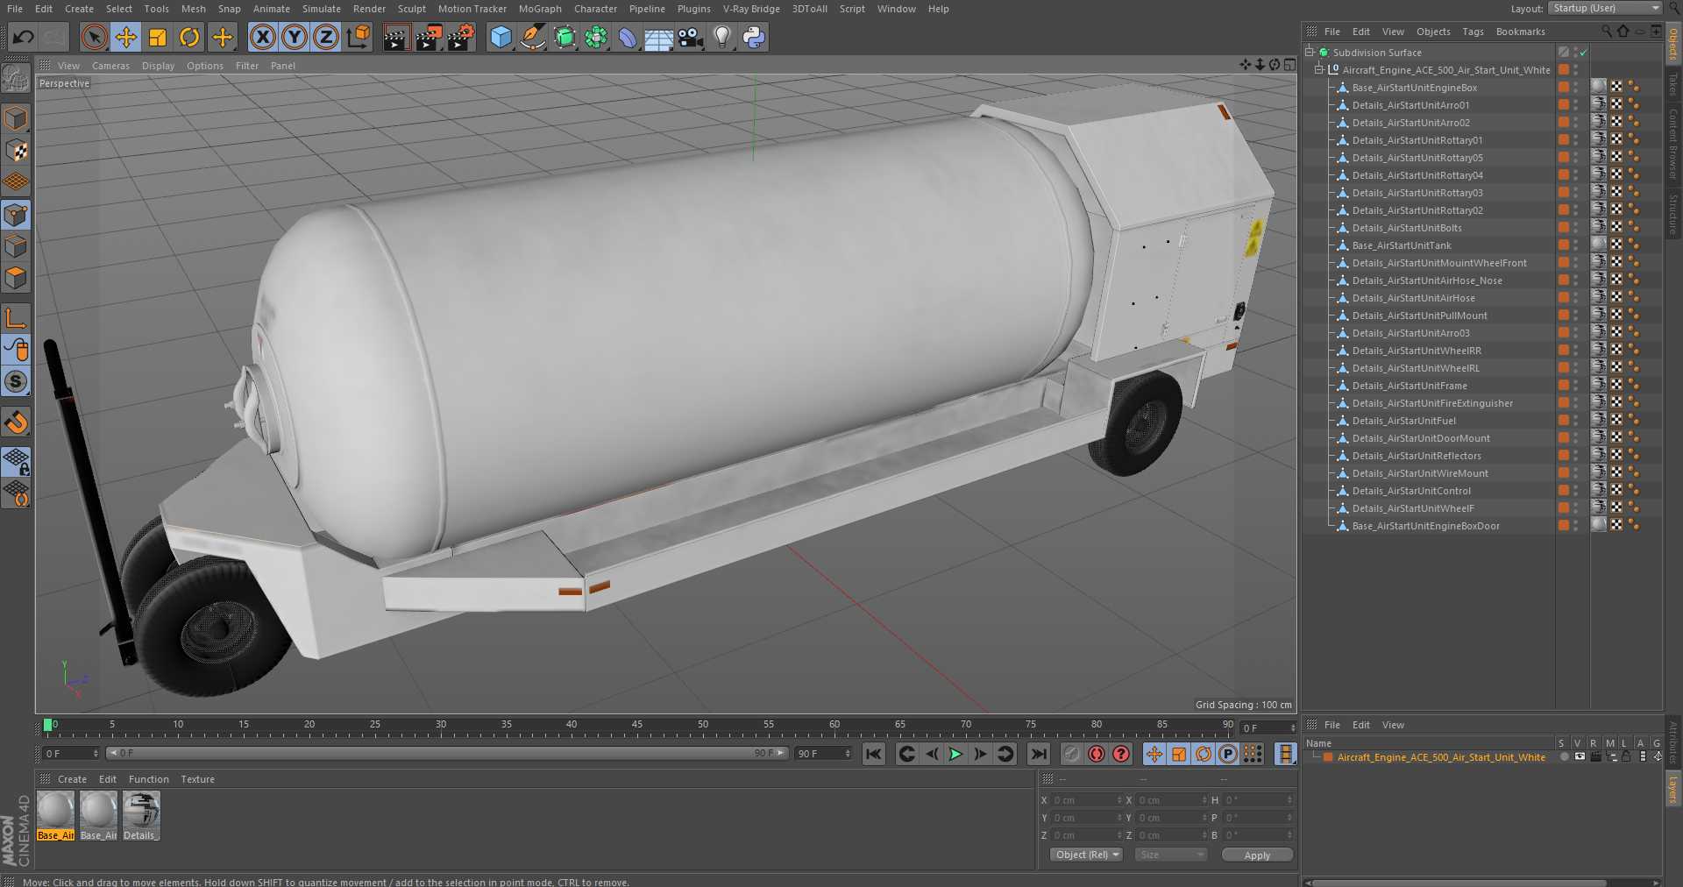Collapse the Subdivision Surface tree node

[x=1310, y=52]
